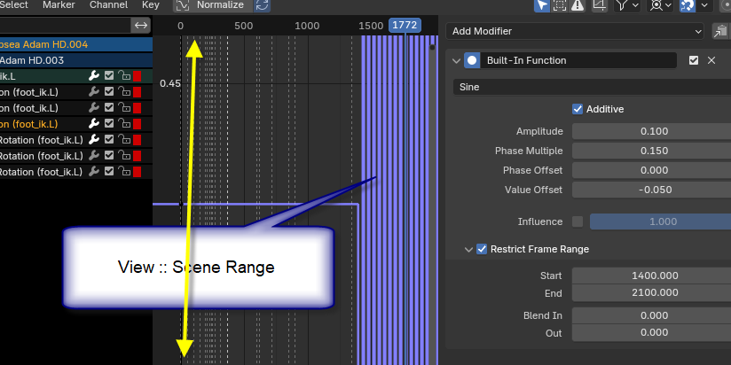This screenshot has height=365, width=731.
Task: Open the Add Modifier dropdown
Action: pos(575,31)
